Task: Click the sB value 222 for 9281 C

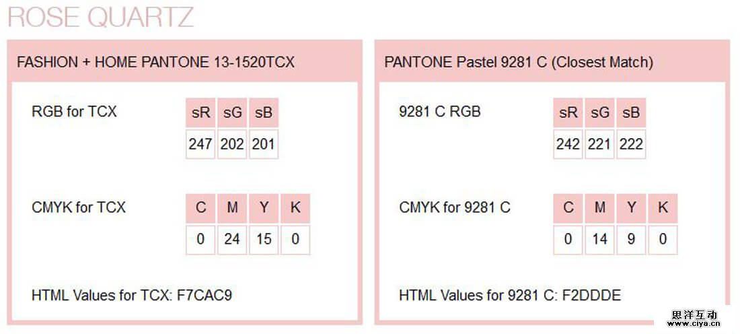Action: click(x=631, y=144)
